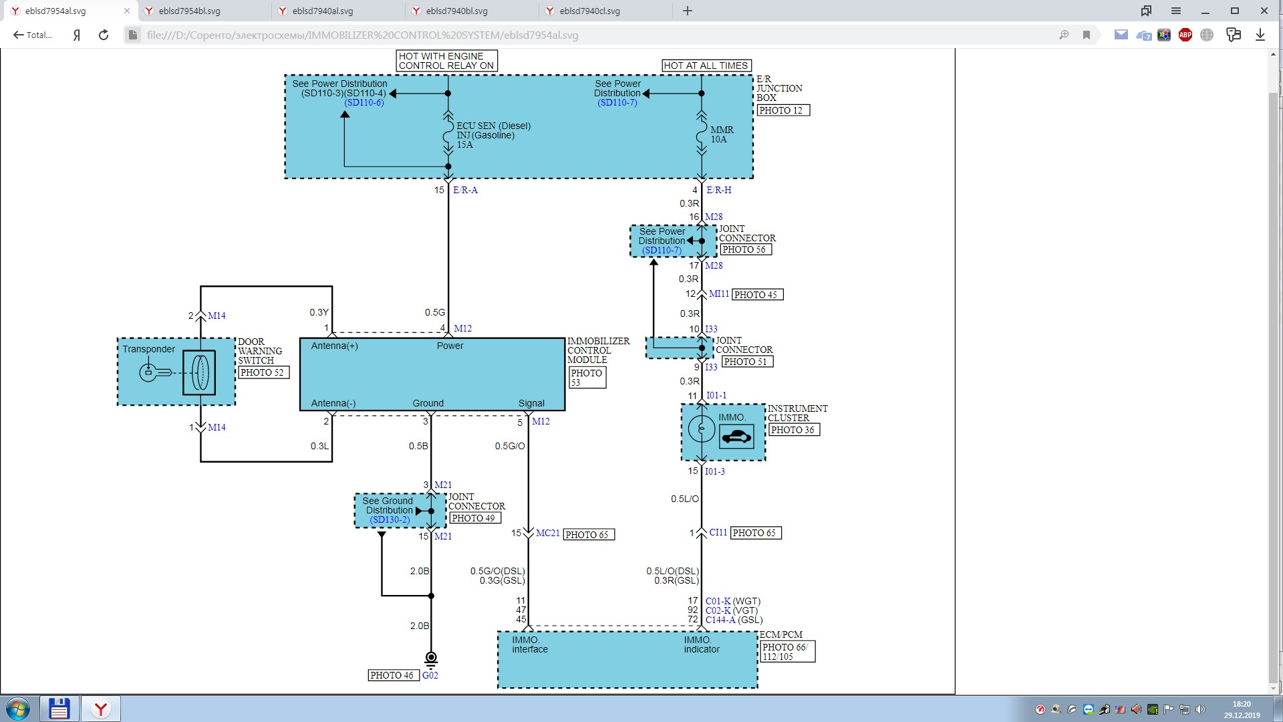The image size is (1283, 722).
Task: Open the browser hamburger menu
Action: (1176, 11)
